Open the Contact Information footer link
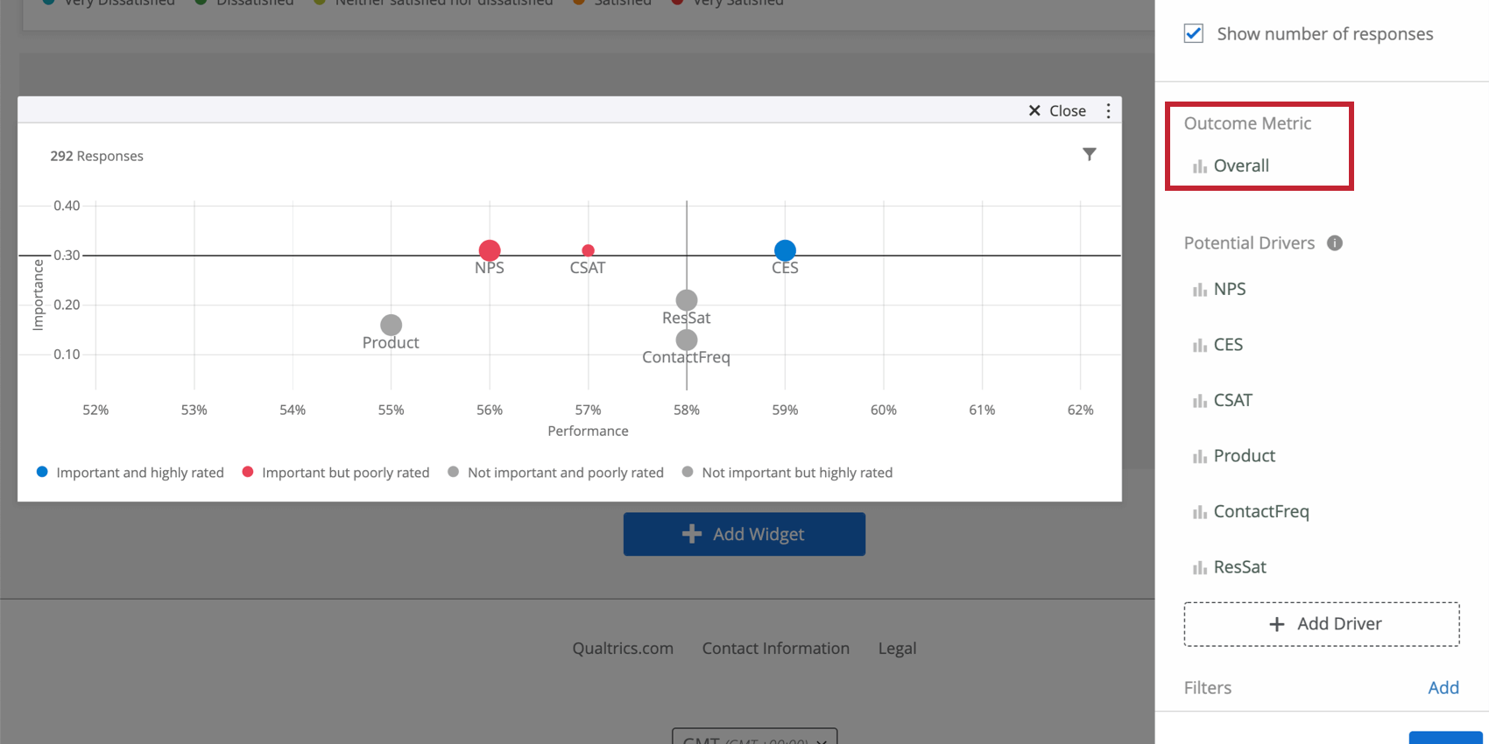1489x744 pixels. click(776, 649)
